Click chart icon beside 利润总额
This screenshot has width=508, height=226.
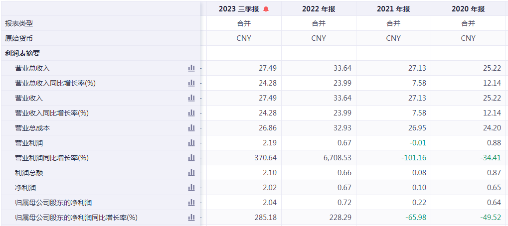coord(191,173)
